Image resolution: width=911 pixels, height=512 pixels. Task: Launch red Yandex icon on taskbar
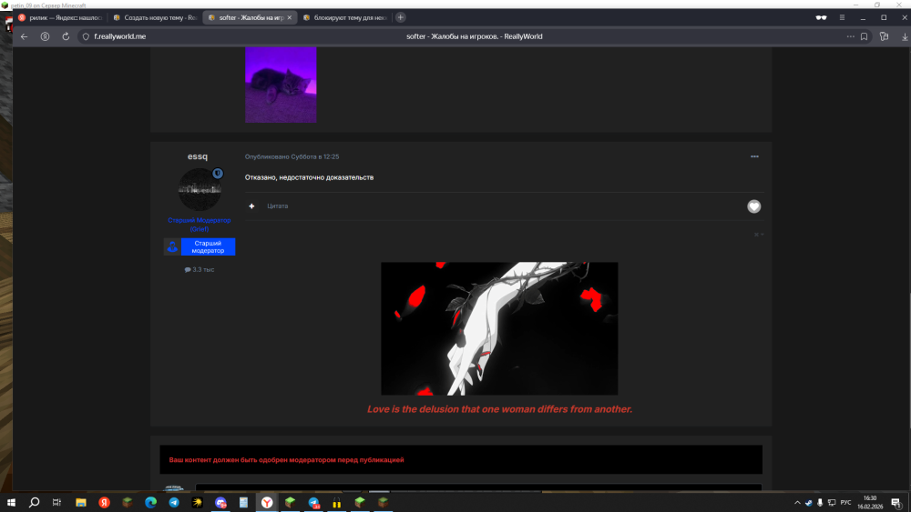click(x=104, y=502)
